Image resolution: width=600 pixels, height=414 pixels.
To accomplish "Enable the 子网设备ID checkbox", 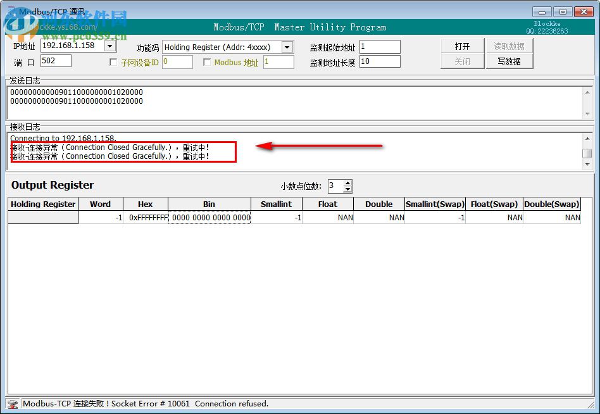I will [x=115, y=61].
